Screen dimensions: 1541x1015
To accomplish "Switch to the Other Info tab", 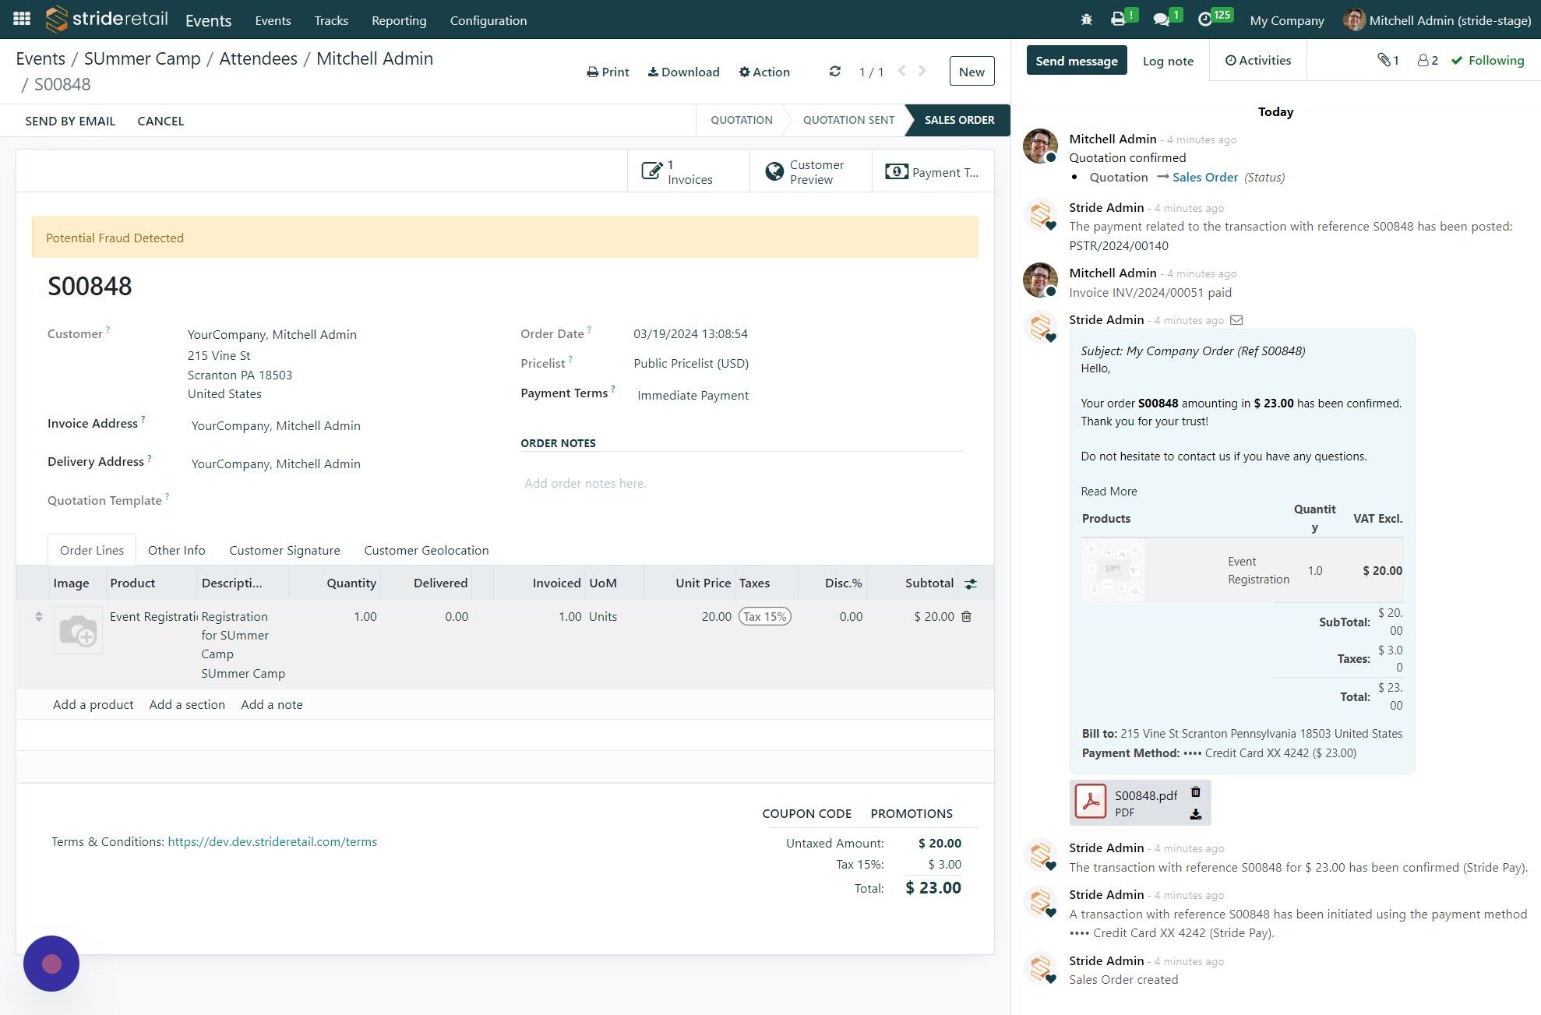I will pos(176,550).
